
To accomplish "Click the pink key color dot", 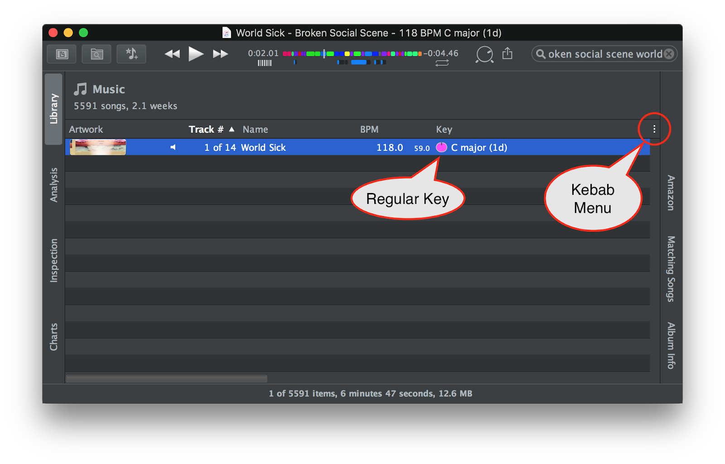I will coord(441,147).
